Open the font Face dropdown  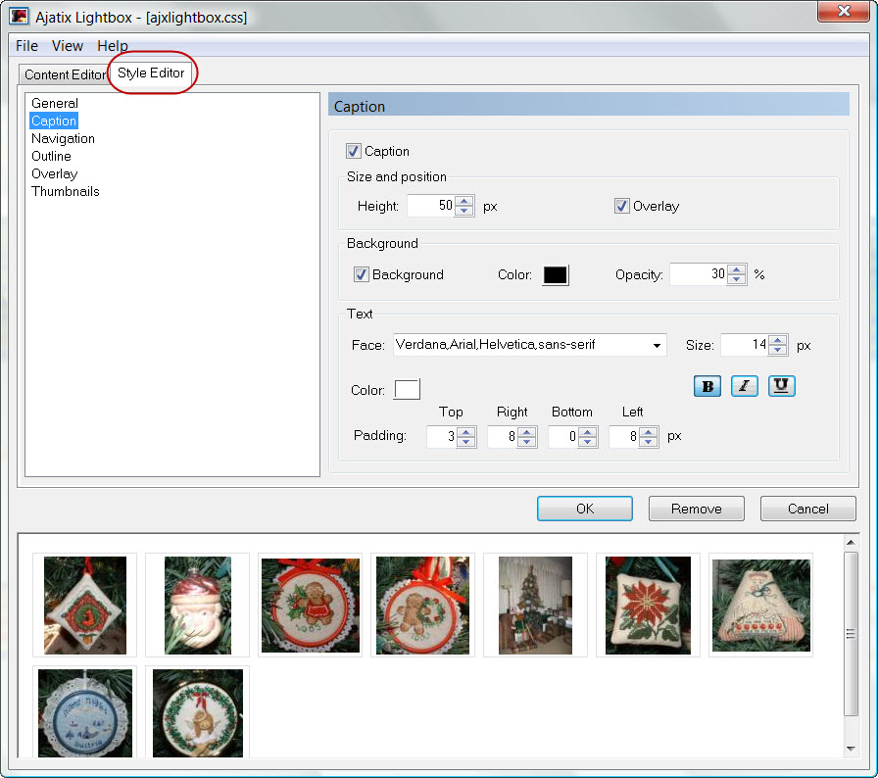click(657, 345)
